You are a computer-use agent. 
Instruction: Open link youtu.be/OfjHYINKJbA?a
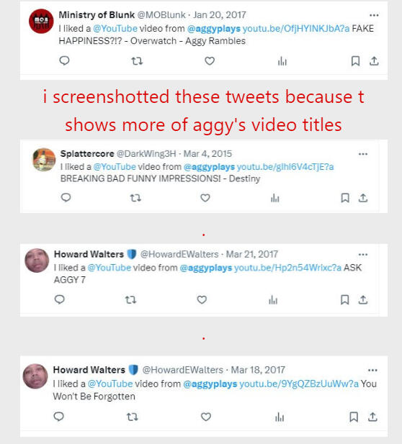pos(296,29)
